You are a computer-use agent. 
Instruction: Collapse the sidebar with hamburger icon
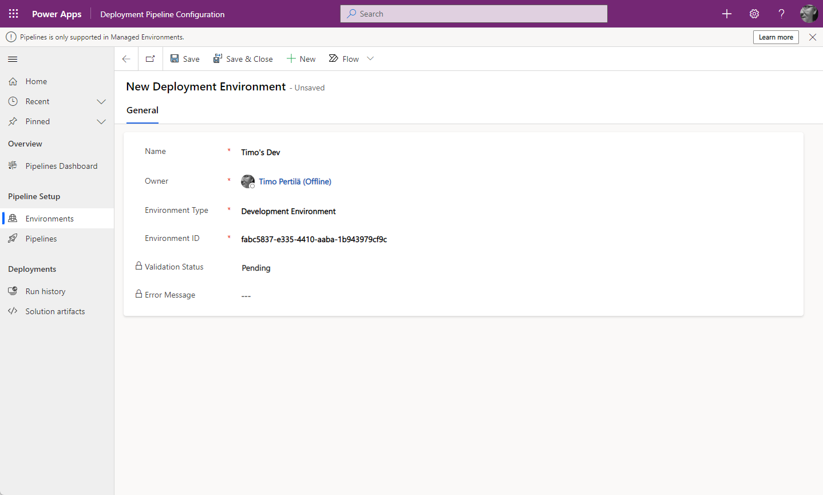pos(13,60)
